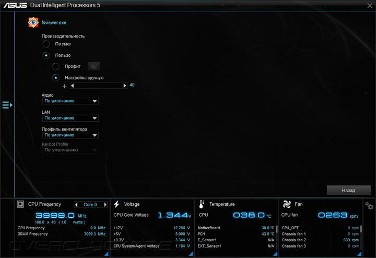Click the +5V voltage row
Viewport: 376px width, 258px height.
tap(152, 234)
